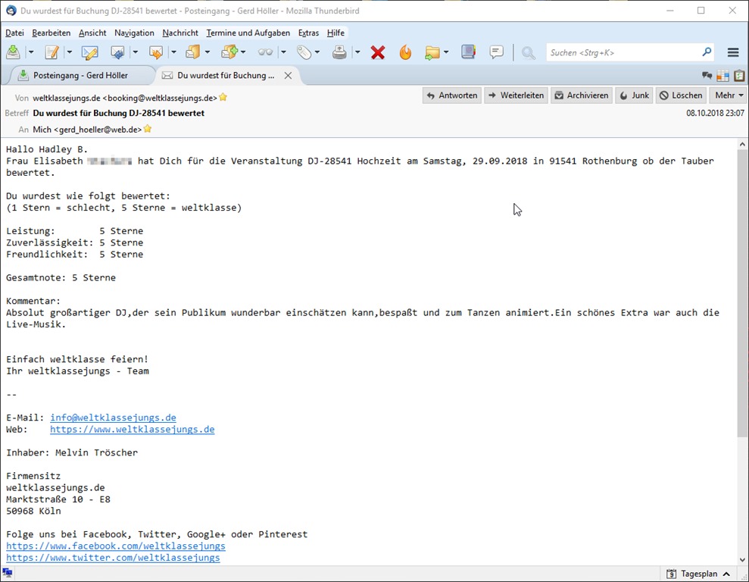This screenshot has width=749, height=582.
Task: Open the Print dropdown arrow
Action: coord(357,52)
